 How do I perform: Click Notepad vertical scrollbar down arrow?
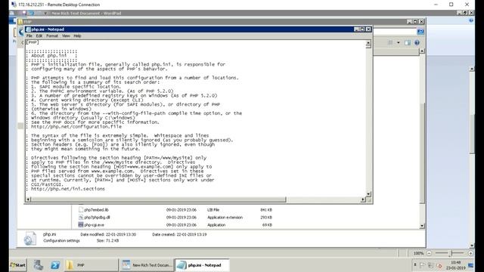click(x=368, y=193)
